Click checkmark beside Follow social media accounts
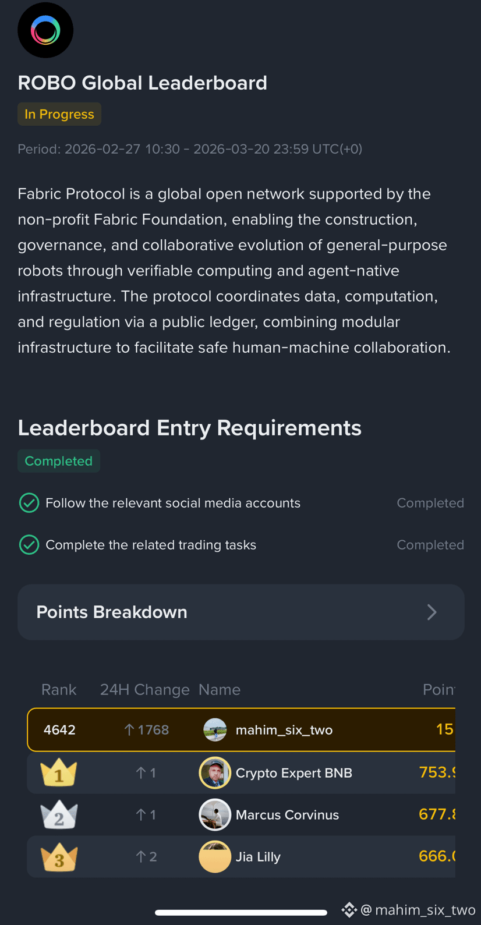The width and height of the screenshot is (481, 925). click(x=29, y=502)
